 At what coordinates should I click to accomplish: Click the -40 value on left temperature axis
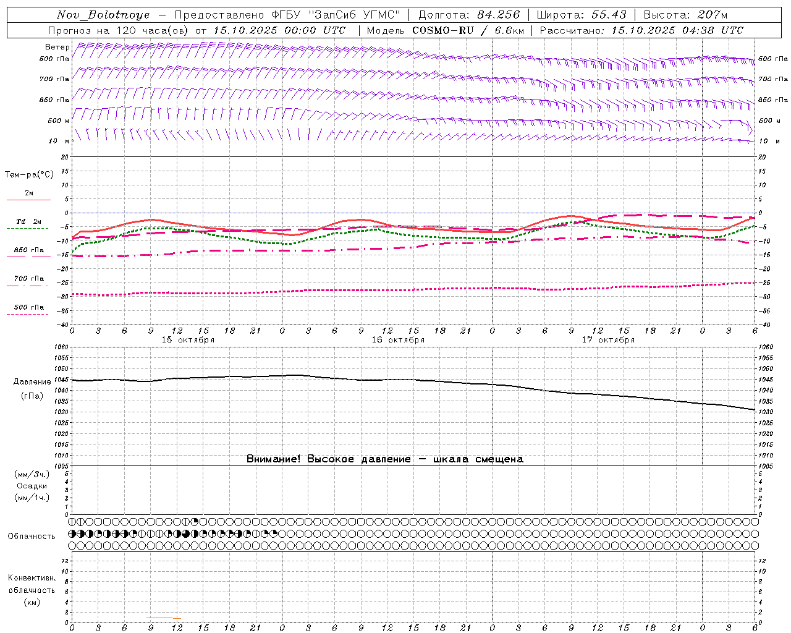pos(63,325)
